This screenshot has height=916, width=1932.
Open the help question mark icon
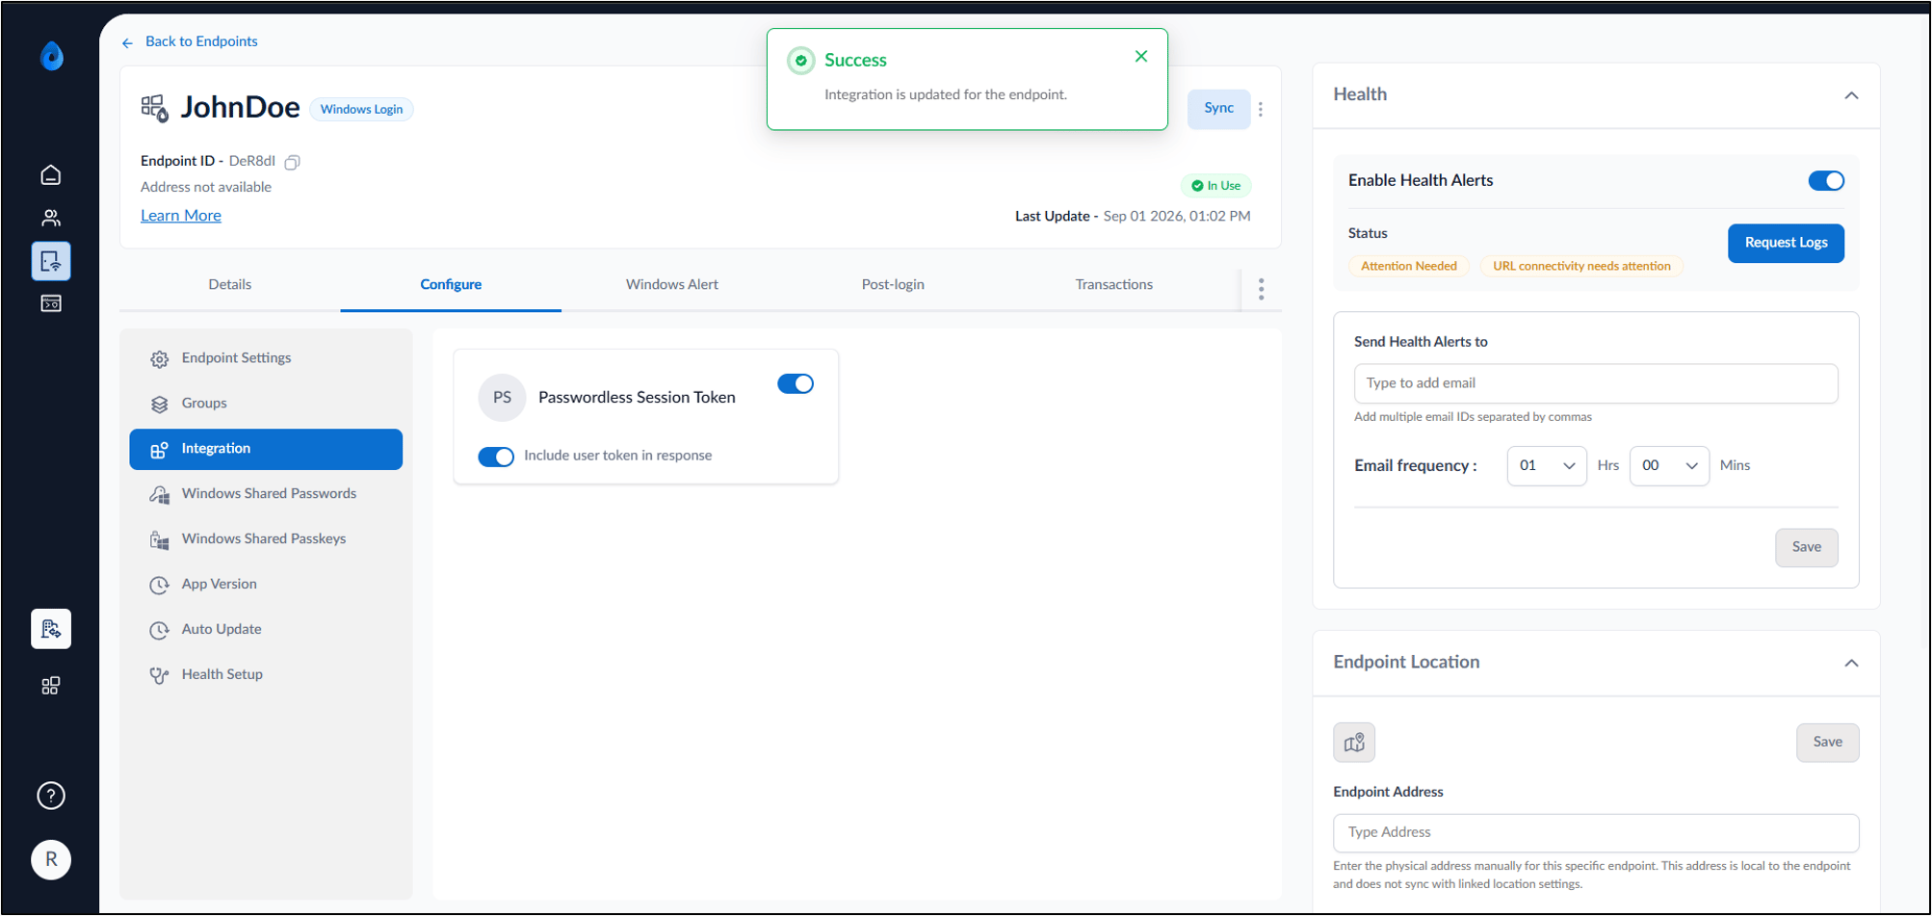[x=51, y=796]
